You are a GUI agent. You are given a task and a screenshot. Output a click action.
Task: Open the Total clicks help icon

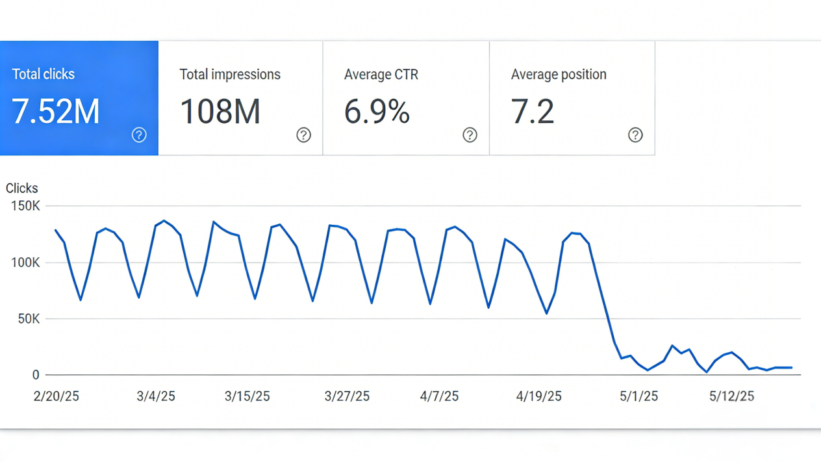(x=139, y=135)
